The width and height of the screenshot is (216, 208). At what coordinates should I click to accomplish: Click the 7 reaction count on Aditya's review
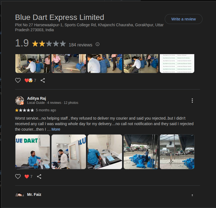(31, 177)
